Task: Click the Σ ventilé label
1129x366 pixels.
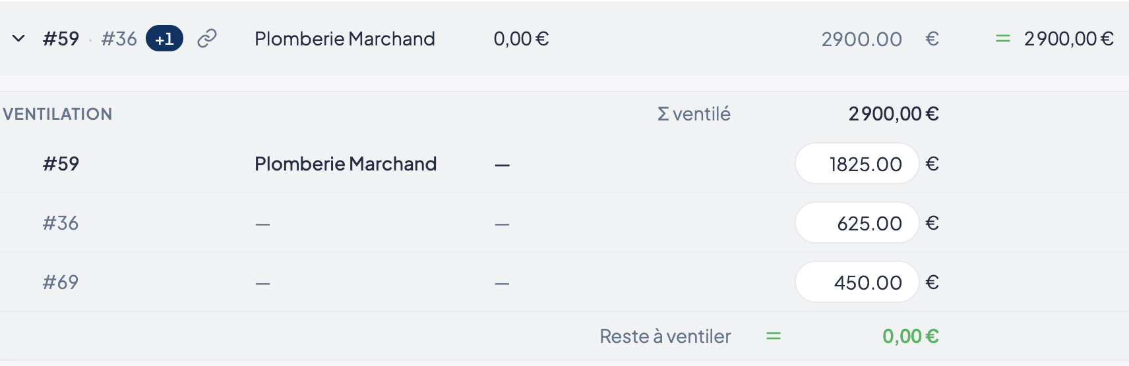Action: [694, 114]
